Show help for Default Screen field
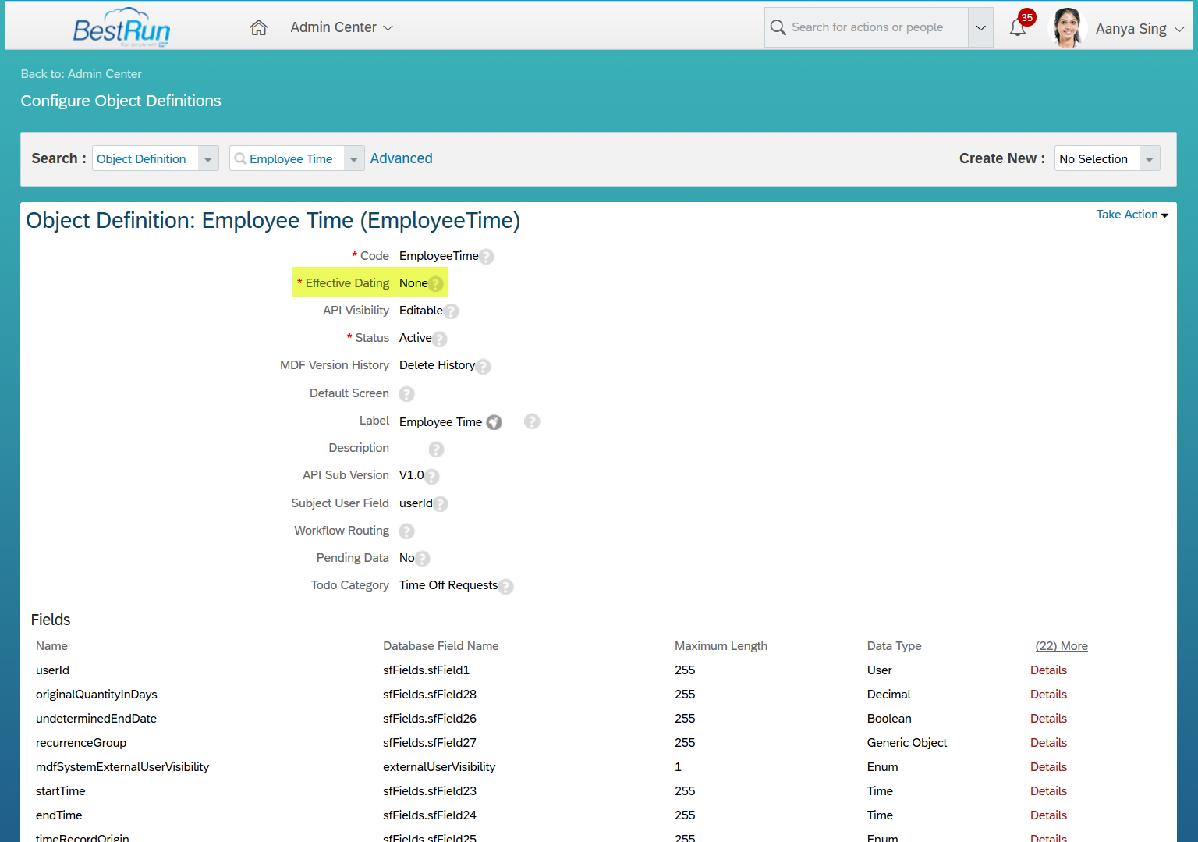The image size is (1198, 842). [x=407, y=394]
